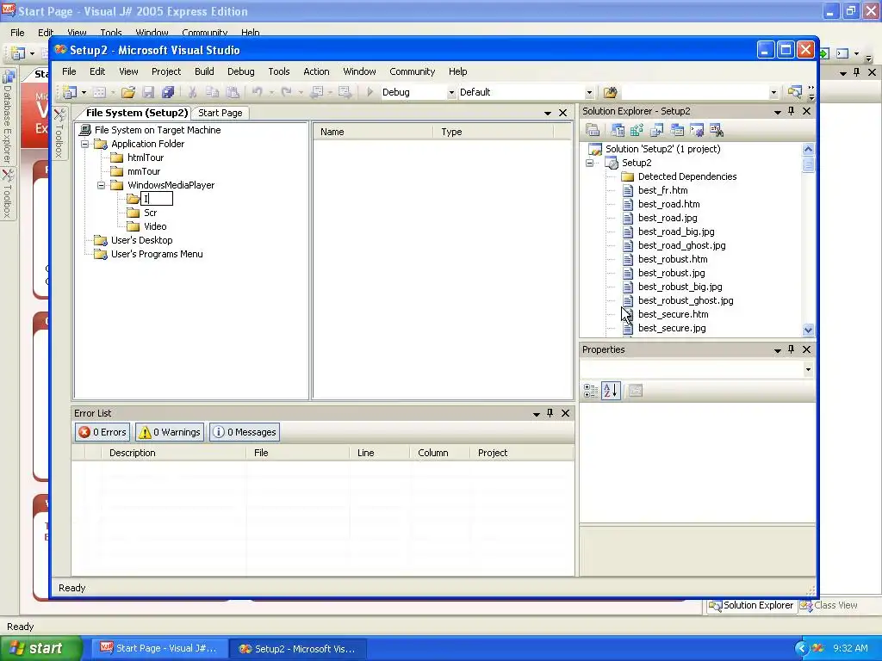This screenshot has height=661, width=882.
Task: Collapse the Application Folder node
Action: click(85, 144)
